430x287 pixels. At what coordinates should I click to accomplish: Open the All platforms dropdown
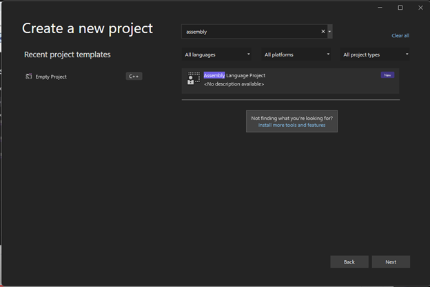click(296, 55)
